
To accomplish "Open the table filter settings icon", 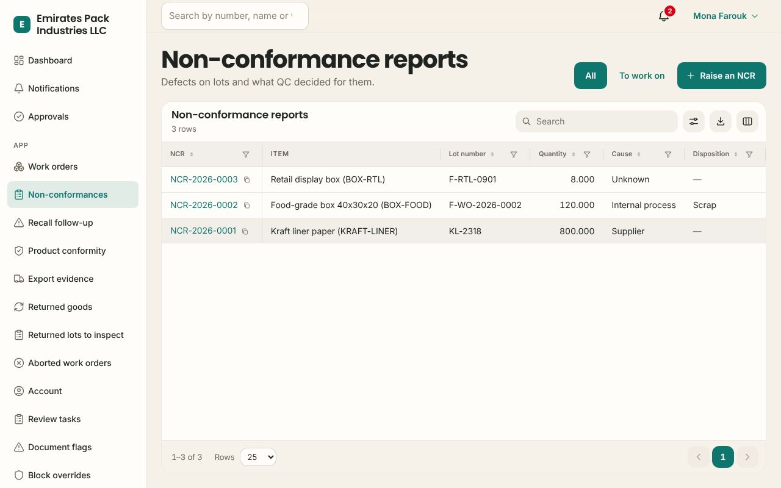I will [694, 121].
